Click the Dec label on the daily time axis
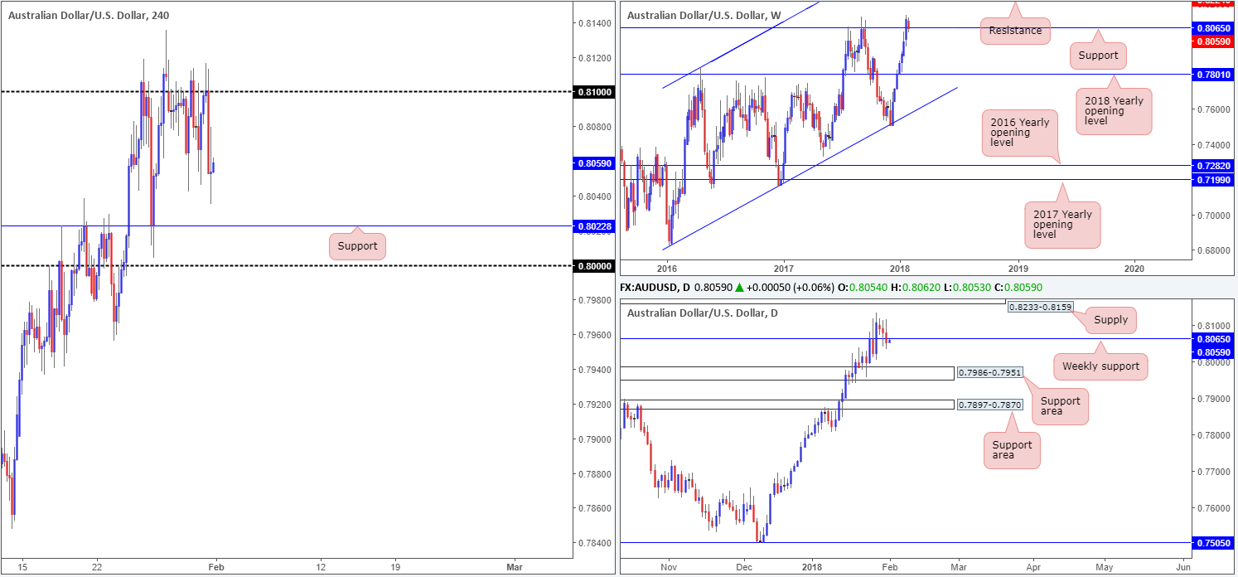This screenshot has width=1238, height=577. [743, 567]
